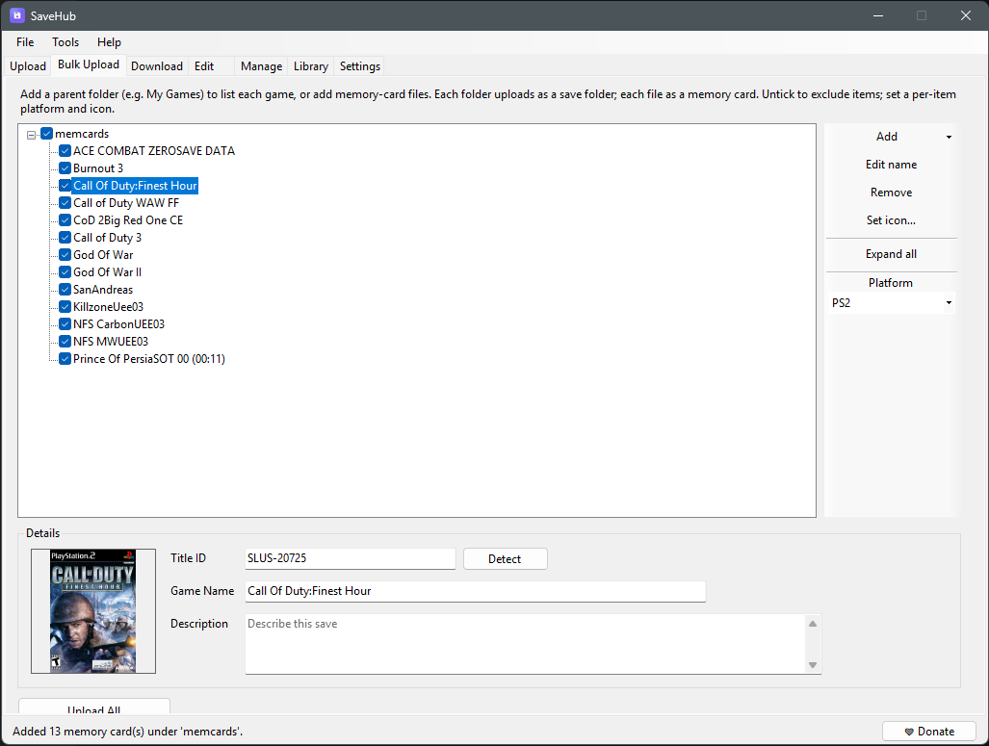Select the NFS CarbonUEE03 entry
The image size is (989, 746).
(x=118, y=324)
